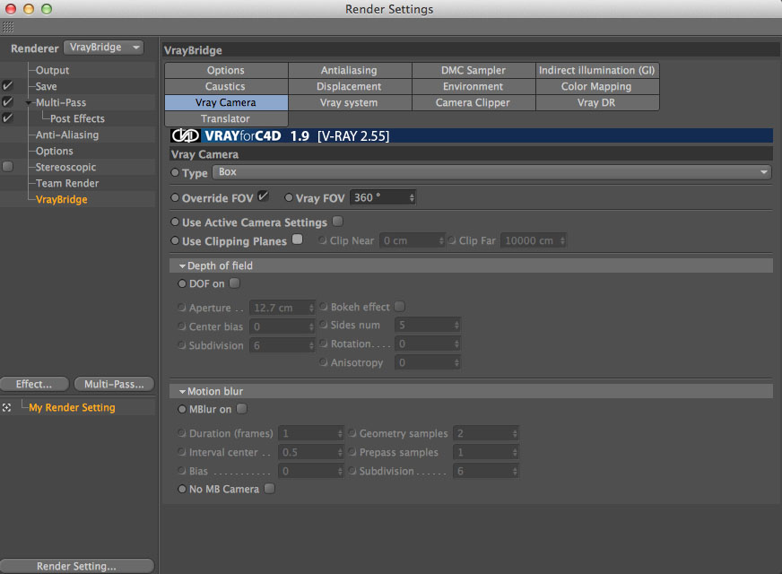Image resolution: width=782 pixels, height=574 pixels.
Task: Click the dot before Use Clipping Planes
Action: coord(175,240)
